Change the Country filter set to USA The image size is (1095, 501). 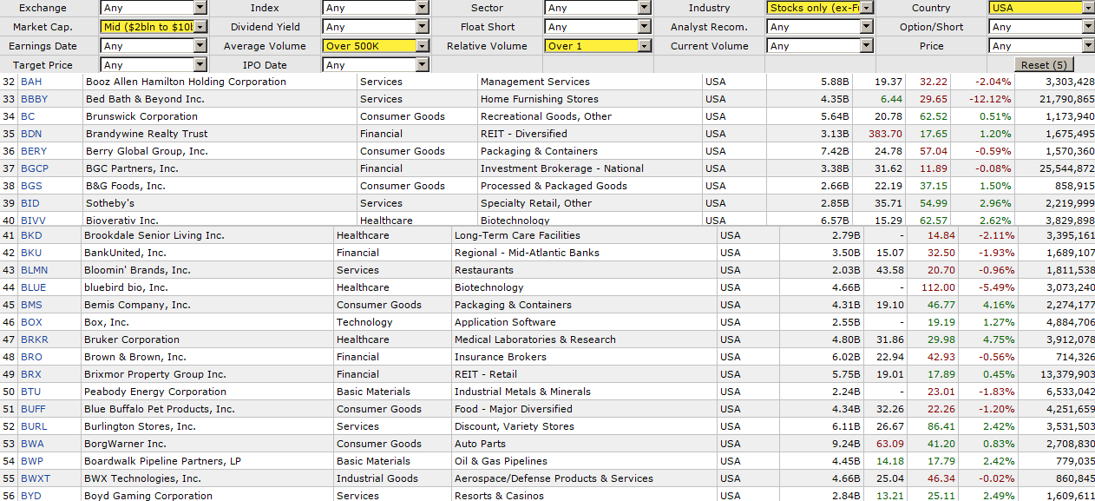click(1041, 8)
